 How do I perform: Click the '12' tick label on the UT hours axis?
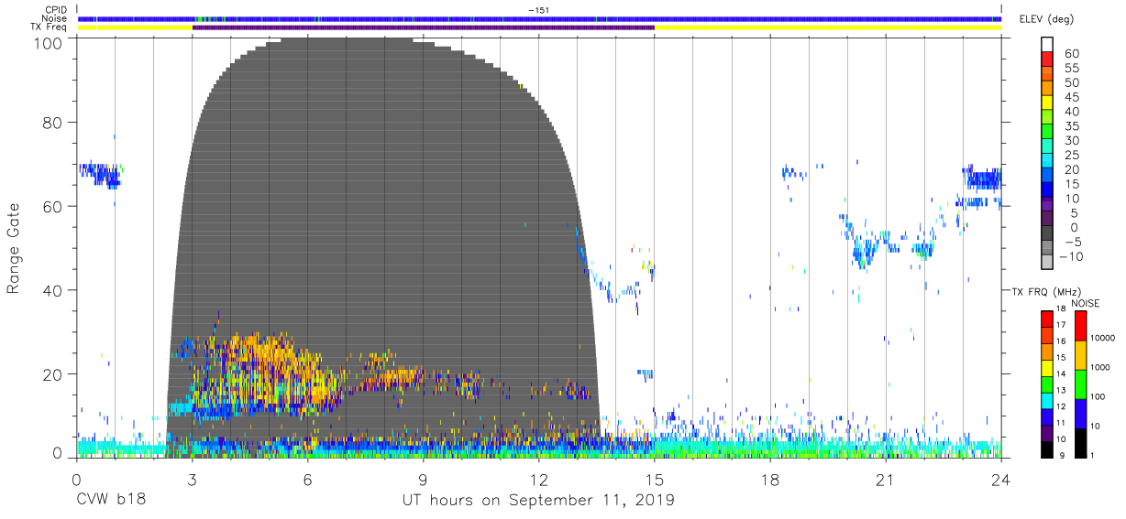coord(539,480)
